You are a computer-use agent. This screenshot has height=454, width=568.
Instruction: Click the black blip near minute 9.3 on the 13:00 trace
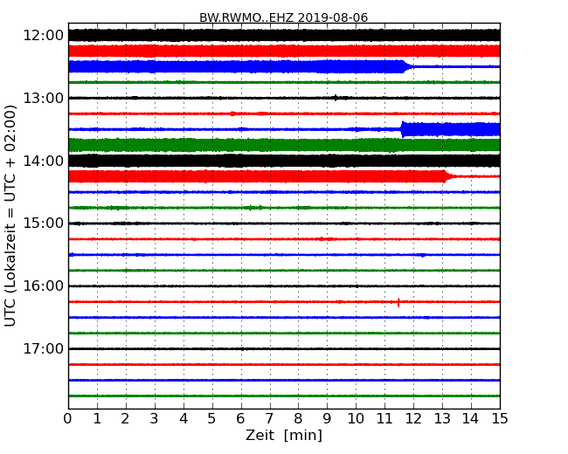(x=336, y=98)
